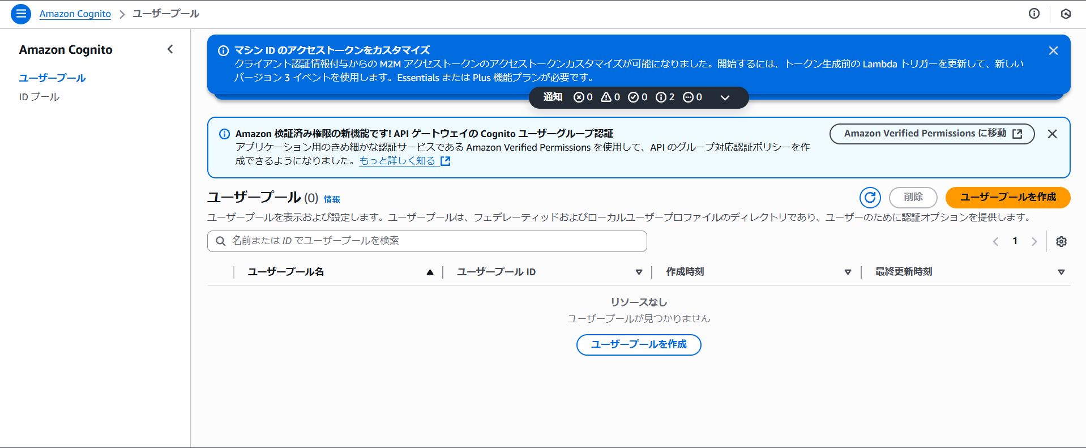Click the リソースなし text
The width and height of the screenshot is (1086, 448).
click(x=639, y=302)
